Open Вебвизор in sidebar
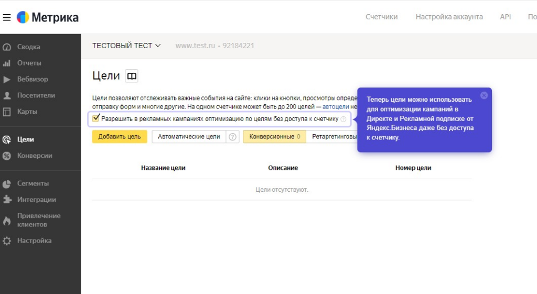537x294 pixels. (33, 79)
